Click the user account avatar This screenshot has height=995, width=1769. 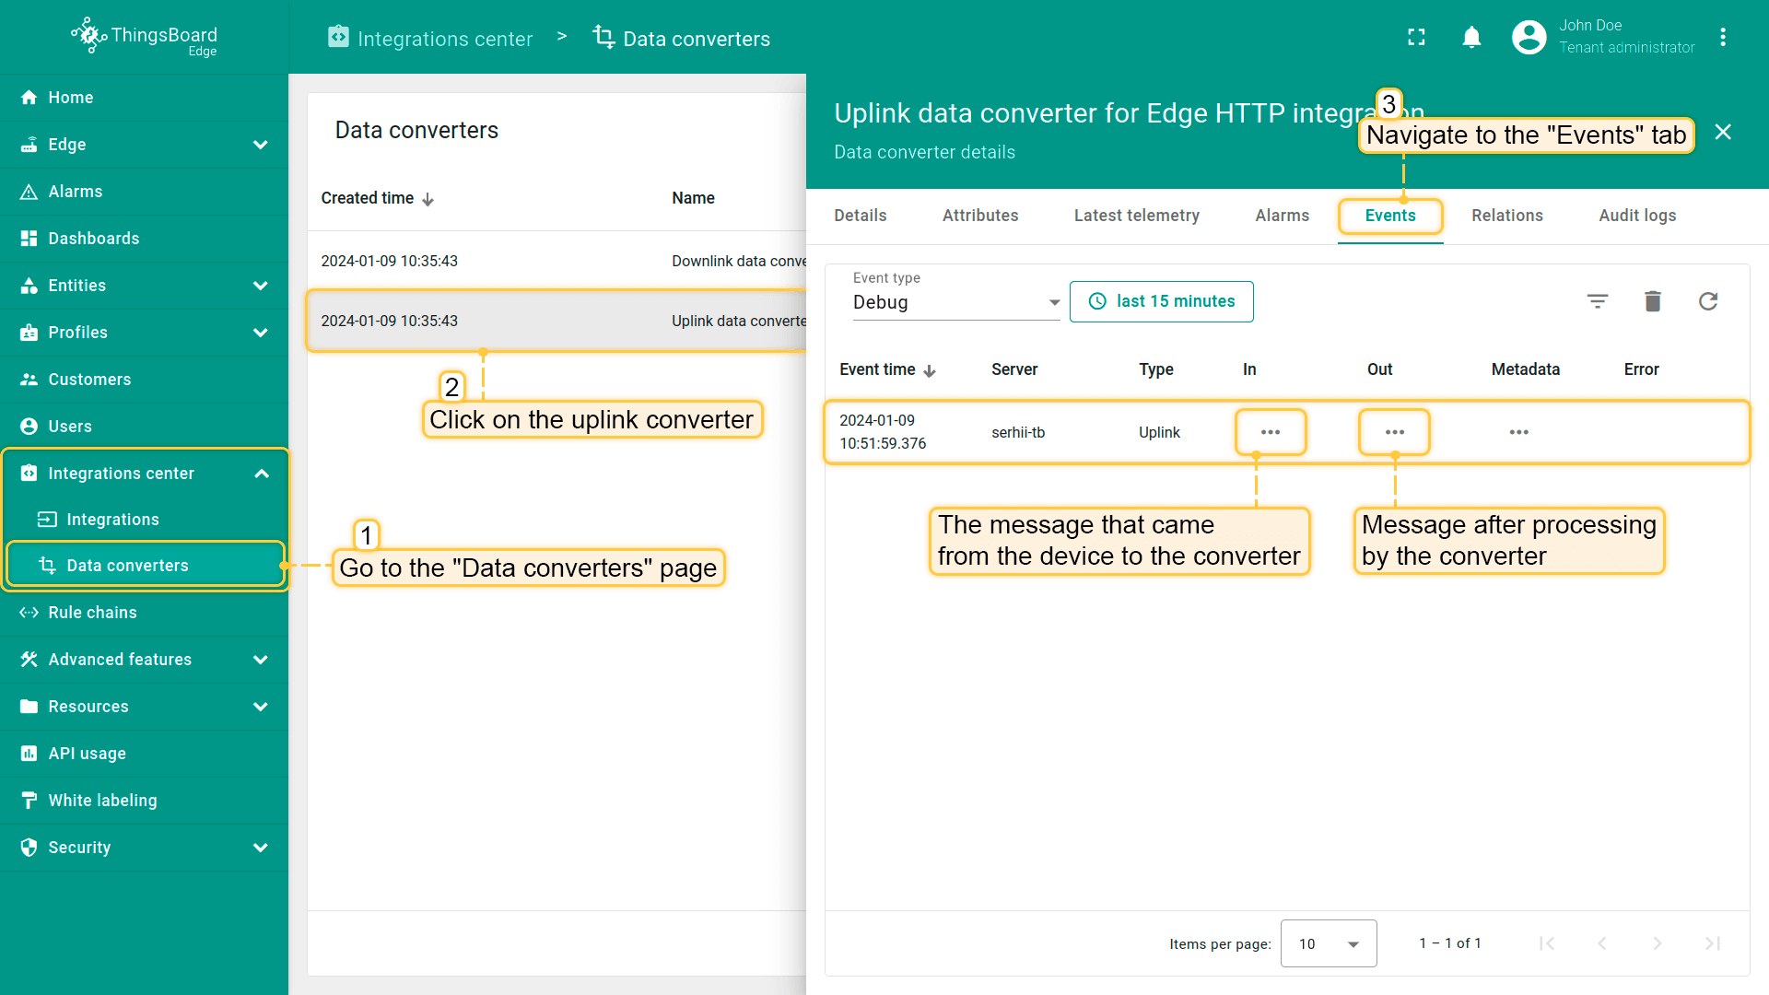(x=1529, y=37)
